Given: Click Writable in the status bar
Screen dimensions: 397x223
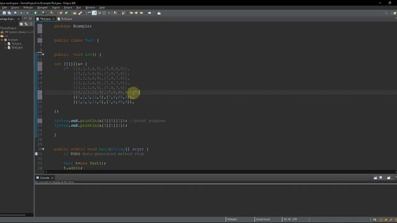Looking at the screenshot, I should (x=232, y=219).
